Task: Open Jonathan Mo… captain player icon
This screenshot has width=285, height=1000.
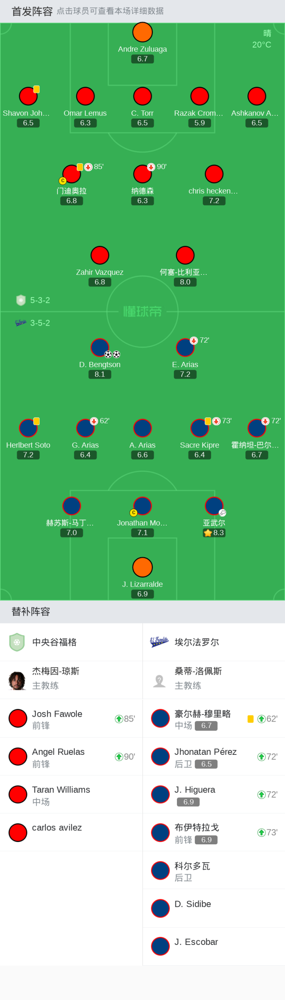Action: [x=142, y=506]
